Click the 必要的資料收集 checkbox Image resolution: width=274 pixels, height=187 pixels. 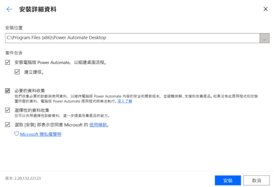pos(7,91)
